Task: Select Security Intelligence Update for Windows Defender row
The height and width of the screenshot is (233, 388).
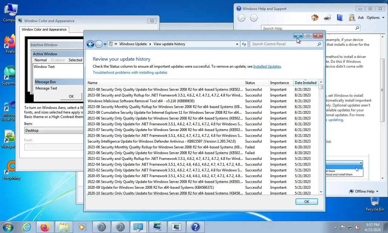Action: click(202, 141)
